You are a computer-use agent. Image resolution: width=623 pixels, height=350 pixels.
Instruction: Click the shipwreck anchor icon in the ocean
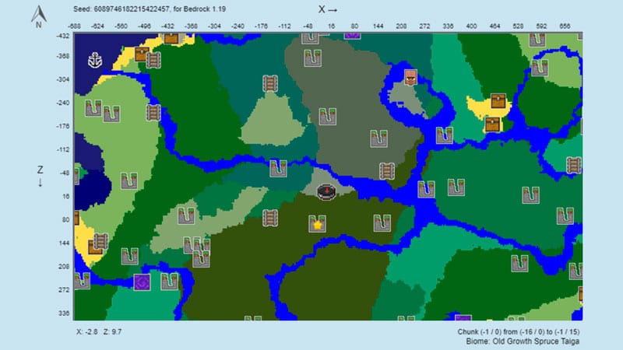(95, 60)
